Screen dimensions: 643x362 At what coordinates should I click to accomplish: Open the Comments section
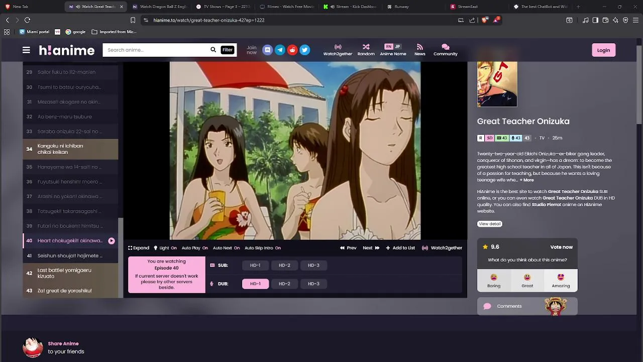[527, 306]
